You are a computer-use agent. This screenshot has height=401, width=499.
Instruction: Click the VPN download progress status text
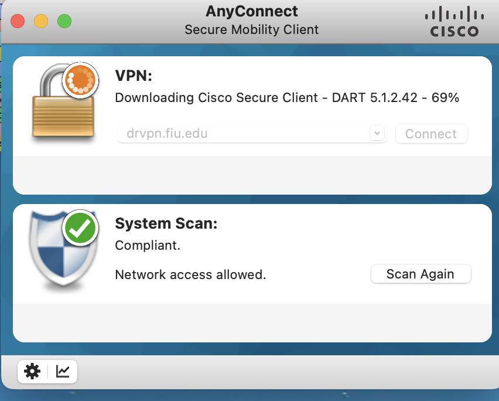[x=287, y=98]
